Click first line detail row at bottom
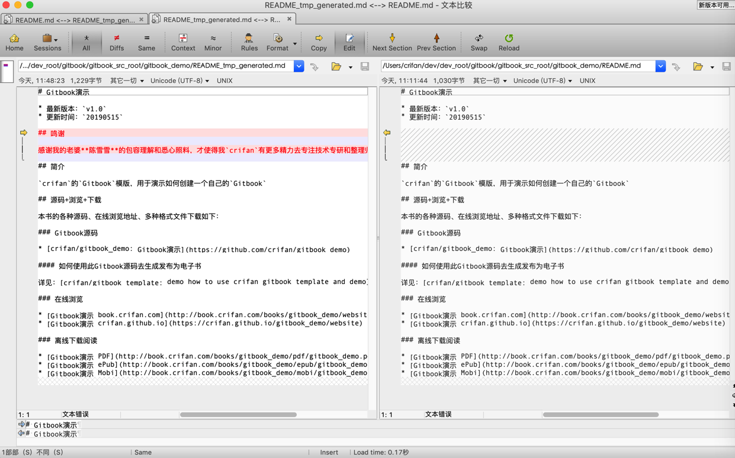This screenshot has width=735, height=458. click(376, 425)
